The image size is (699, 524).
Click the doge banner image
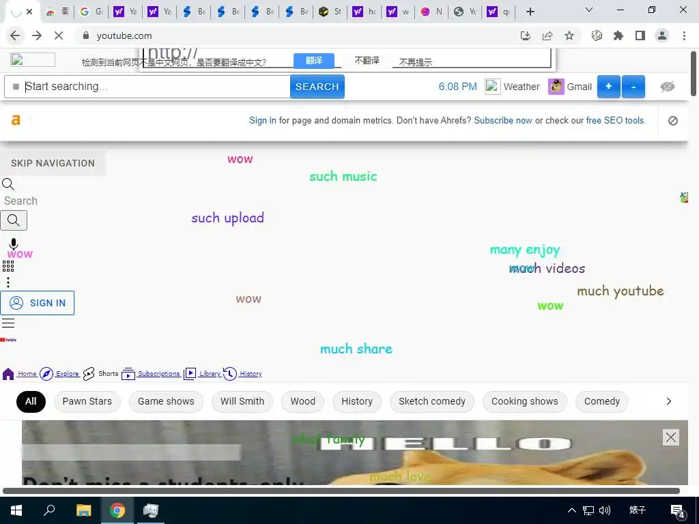point(354,453)
